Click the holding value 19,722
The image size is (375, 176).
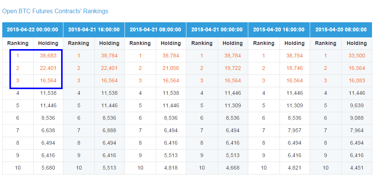(232, 68)
